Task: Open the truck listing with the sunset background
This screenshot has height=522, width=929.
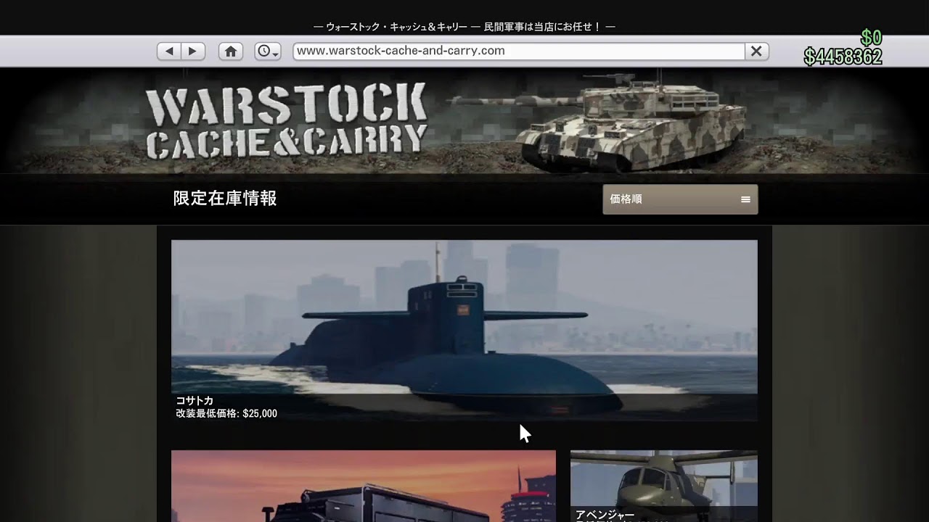Action: pyautogui.click(x=364, y=486)
